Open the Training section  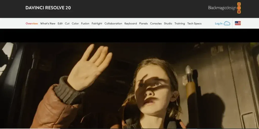pos(180,23)
